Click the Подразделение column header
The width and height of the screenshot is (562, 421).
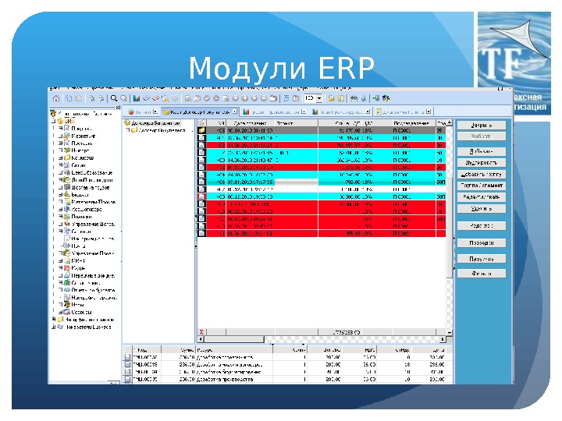coord(414,123)
